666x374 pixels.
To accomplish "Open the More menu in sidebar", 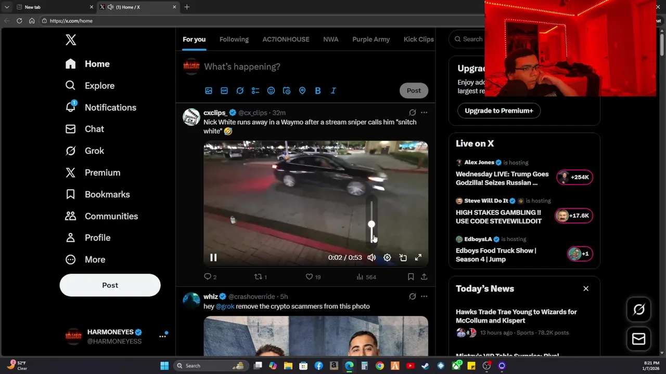I will click(x=85, y=259).
